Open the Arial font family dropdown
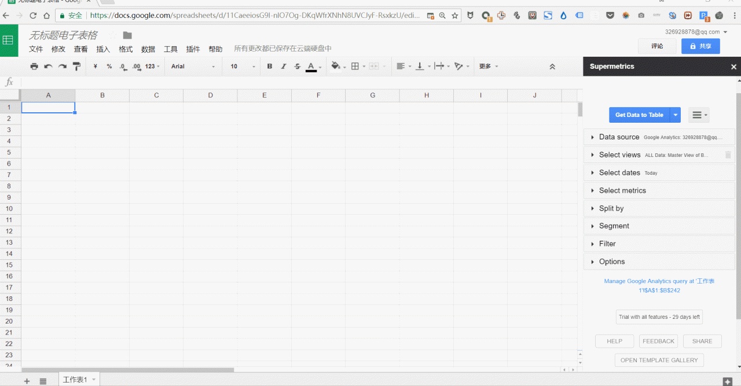 coord(193,67)
